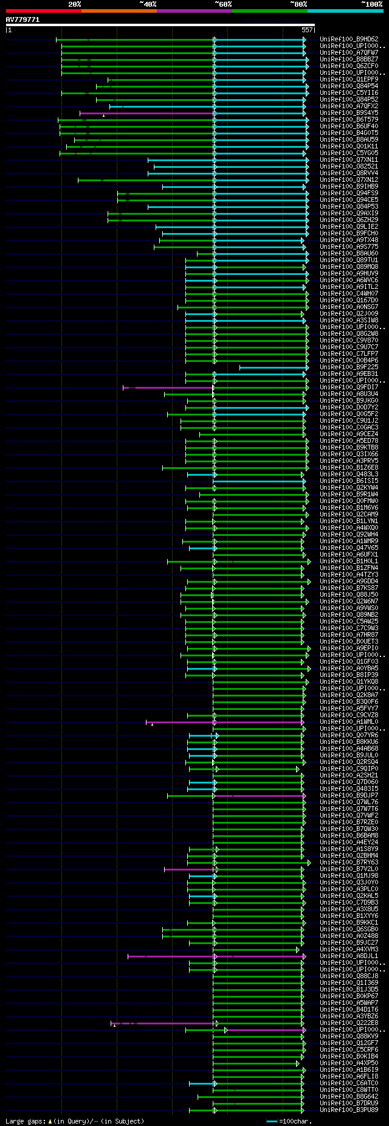Select hit UniRef100_B9KTB8
389x1126 pixels.
point(349,448)
